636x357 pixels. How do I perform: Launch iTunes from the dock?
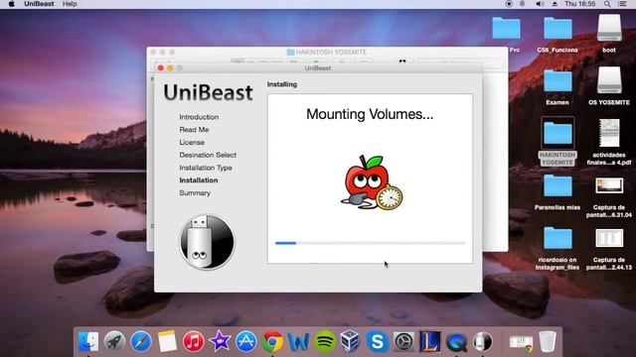193,341
